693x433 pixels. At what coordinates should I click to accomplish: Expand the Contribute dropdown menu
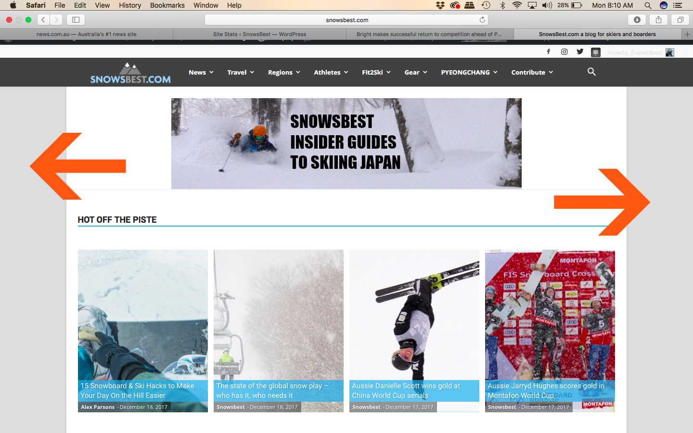pos(532,72)
